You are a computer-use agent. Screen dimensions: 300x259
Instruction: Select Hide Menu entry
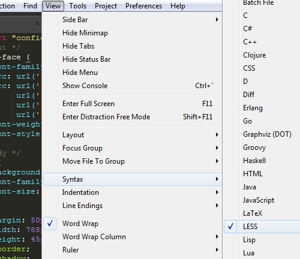[x=133, y=73]
